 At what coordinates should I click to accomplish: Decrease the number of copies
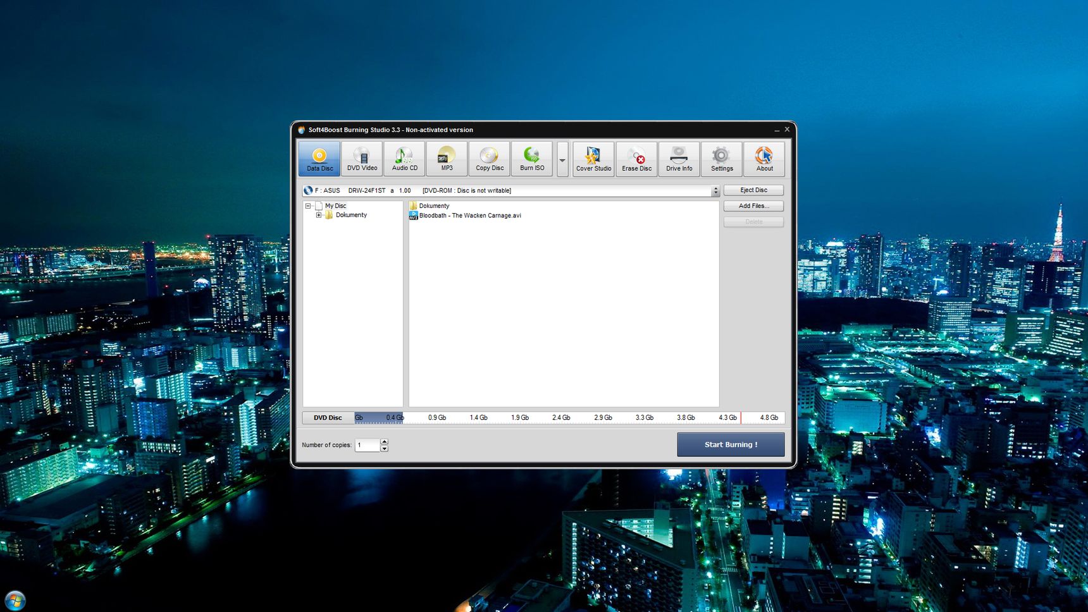pyautogui.click(x=384, y=449)
